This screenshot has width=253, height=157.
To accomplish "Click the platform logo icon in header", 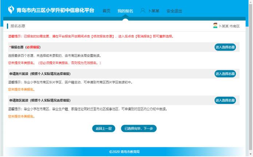I will pyautogui.click(x=11, y=10).
